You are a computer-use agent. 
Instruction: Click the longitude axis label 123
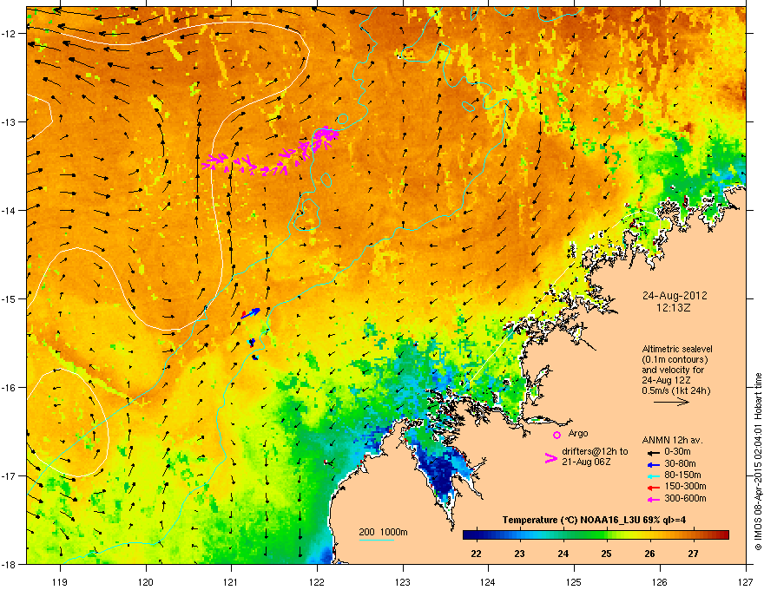point(403,581)
